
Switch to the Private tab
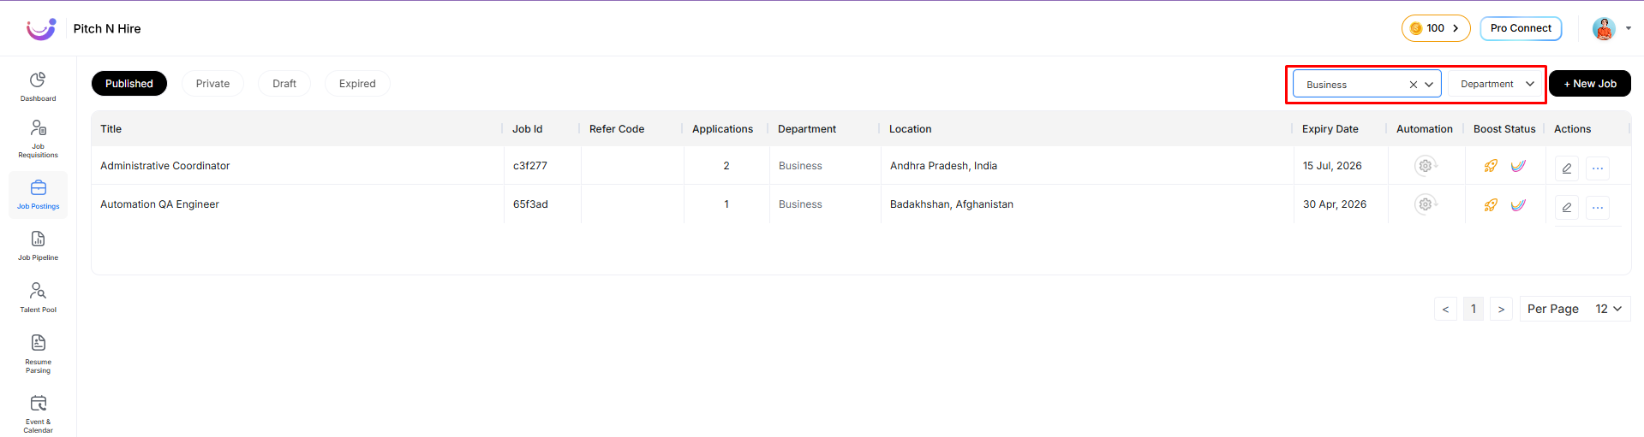(x=212, y=84)
